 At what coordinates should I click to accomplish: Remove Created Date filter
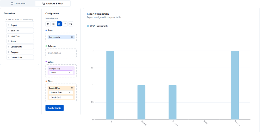[72, 88]
